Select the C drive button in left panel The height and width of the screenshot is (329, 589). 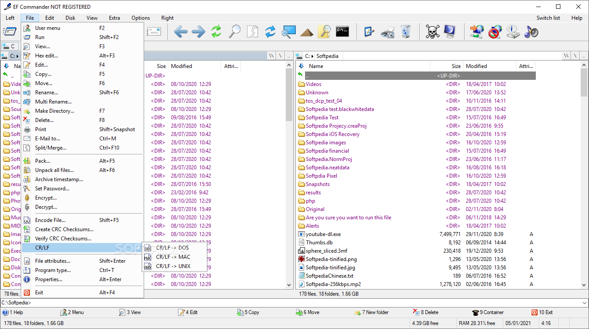tap(10, 46)
